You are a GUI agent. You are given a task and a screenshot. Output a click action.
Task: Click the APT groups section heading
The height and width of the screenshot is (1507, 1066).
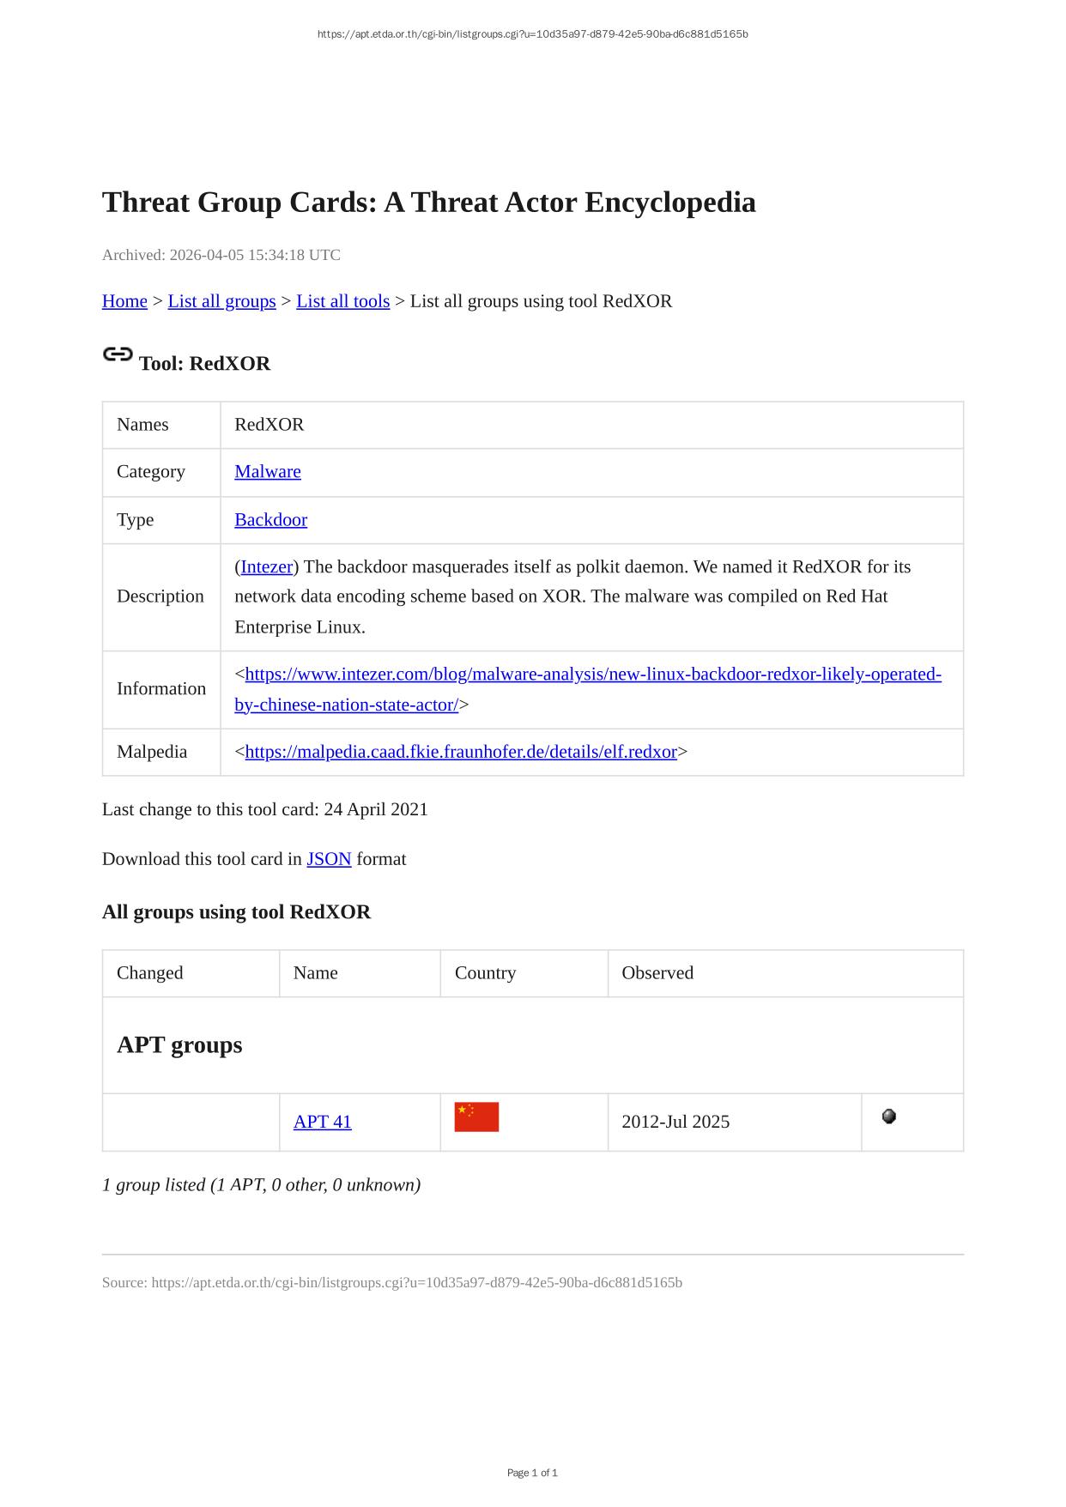[x=179, y=1045]
